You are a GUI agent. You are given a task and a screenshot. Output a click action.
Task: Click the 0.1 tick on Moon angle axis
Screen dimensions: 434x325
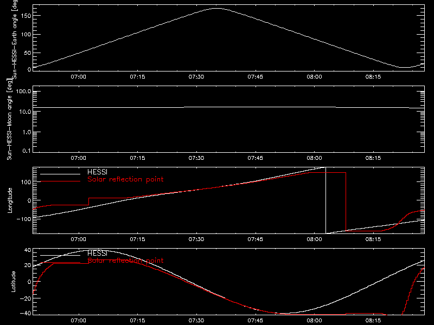pos(27,151)
